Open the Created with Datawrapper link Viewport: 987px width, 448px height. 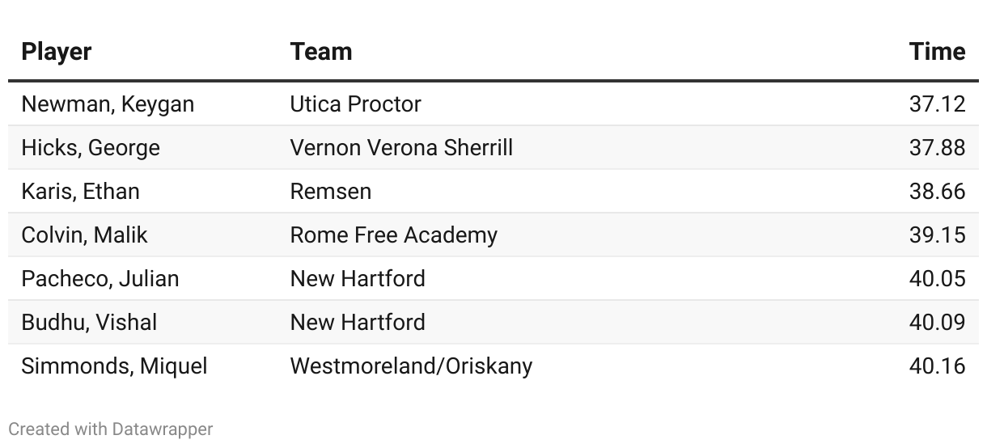pyautogui.click(x=111, y=429)
